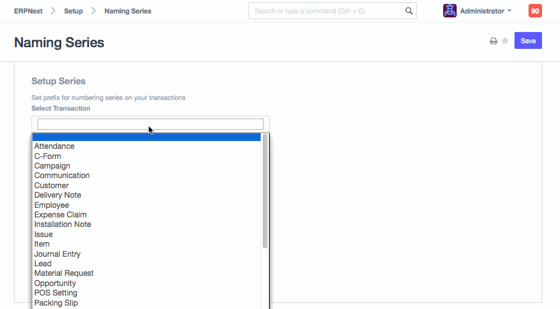Select the blank option in list
Viewport: 560px width, 309px height.
pos(146,137)
